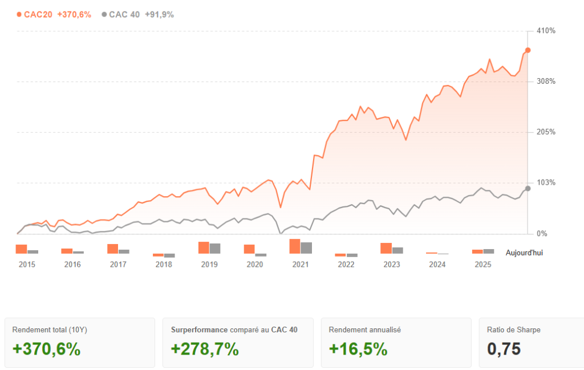Click the 410% y-axis label
The height and width of the screenshot is (370, 584).
point(546,31)
